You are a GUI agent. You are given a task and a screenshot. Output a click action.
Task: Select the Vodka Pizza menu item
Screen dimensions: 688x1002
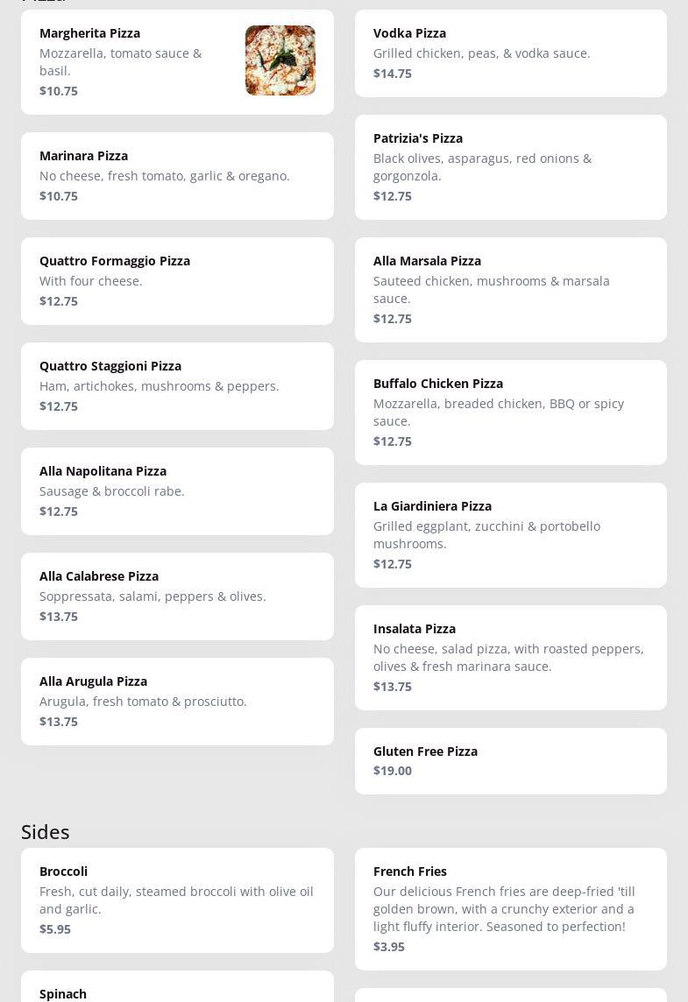pyautogui.click(x=510, y=53)
